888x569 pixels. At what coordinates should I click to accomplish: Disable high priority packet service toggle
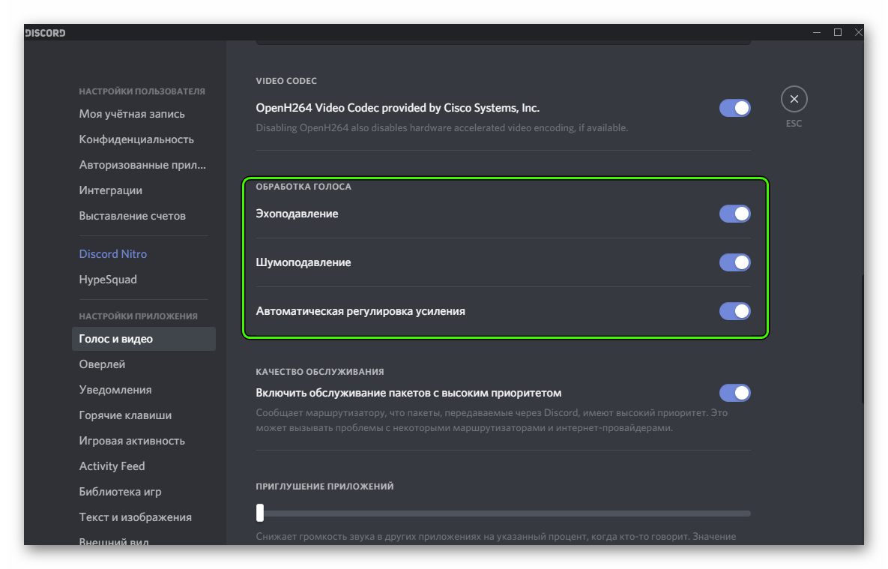tap(734, 393)
